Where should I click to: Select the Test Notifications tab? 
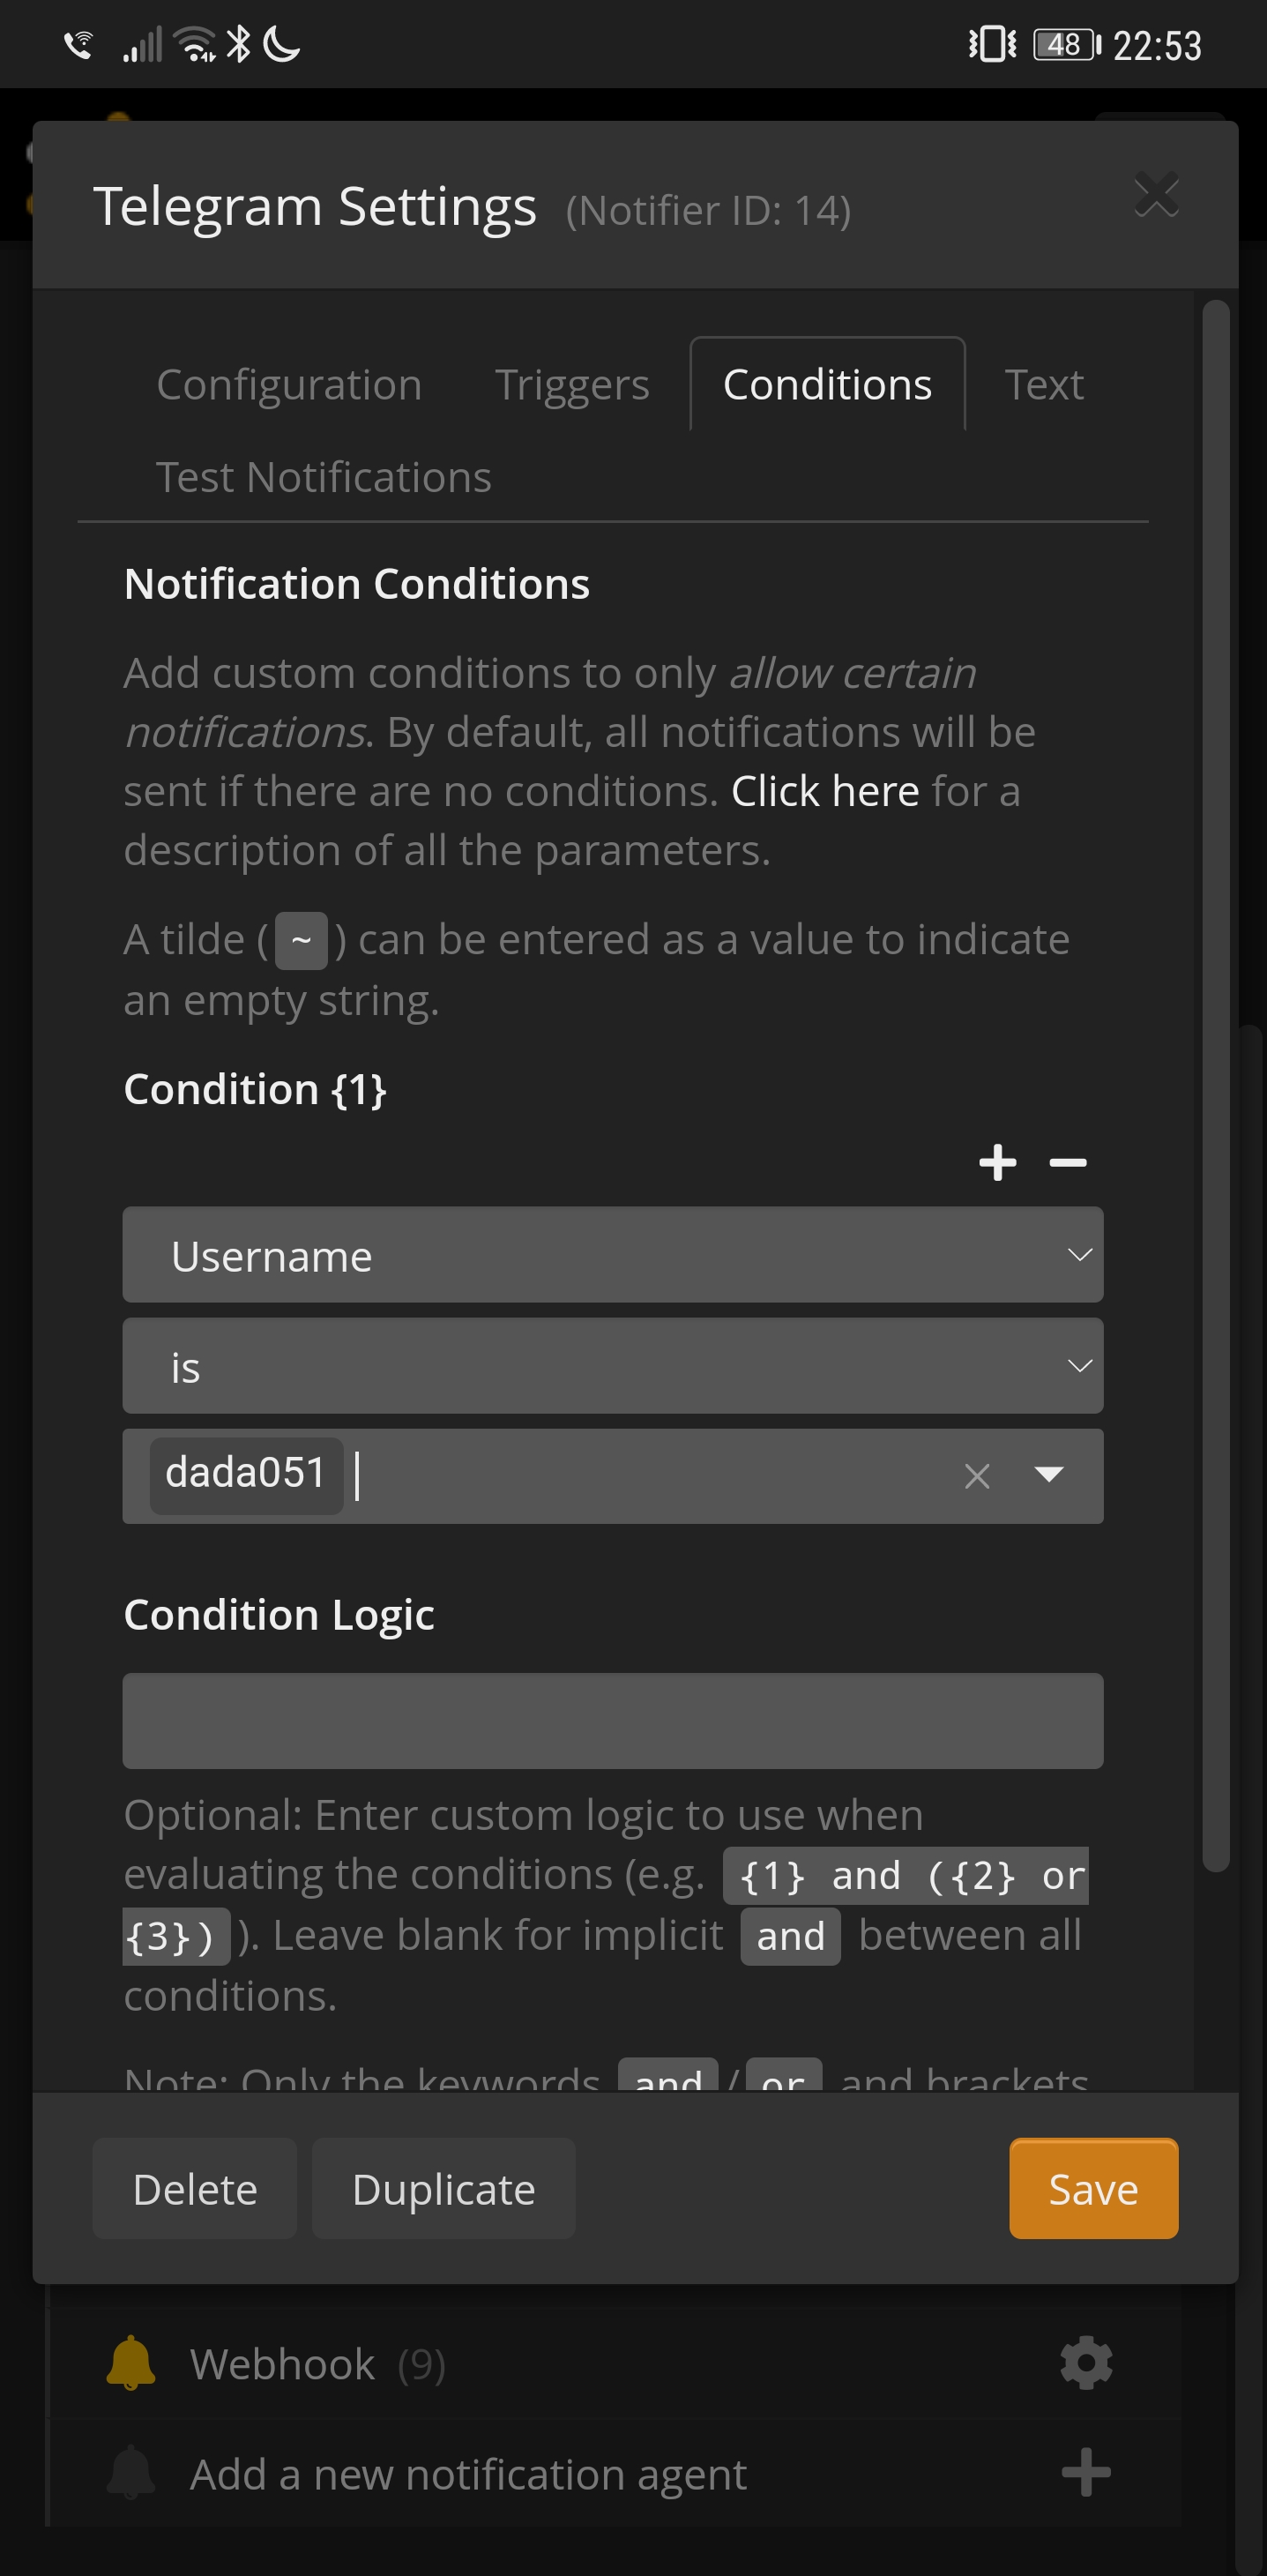pyautogui.click(x=323, y=477)
